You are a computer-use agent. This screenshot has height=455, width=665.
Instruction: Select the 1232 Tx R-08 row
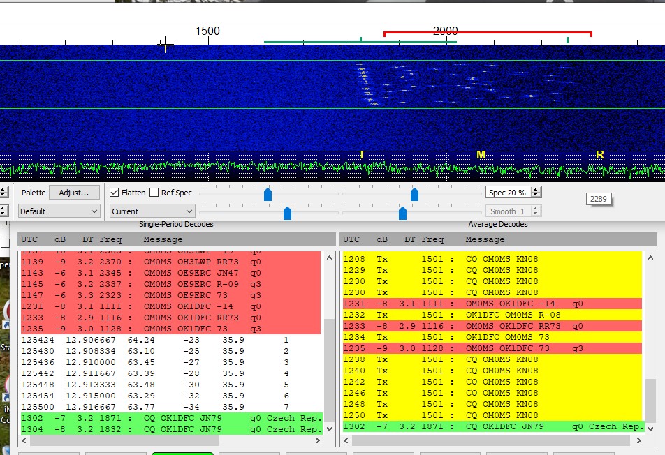click(492, 315)
